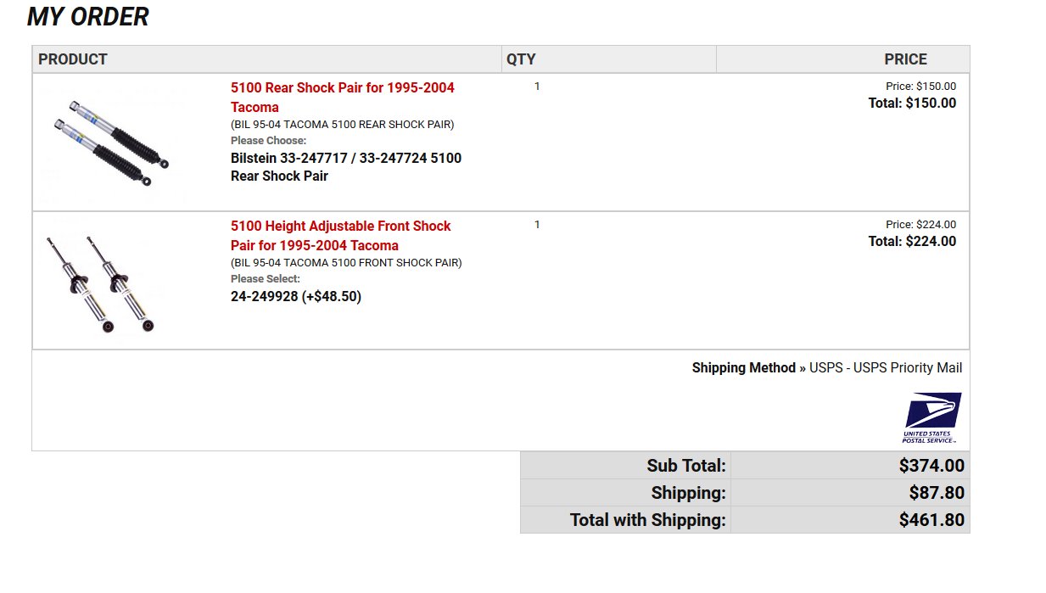Click the Total with Shipping amount $461.80
The height and width of the screenshot is (593, 1046).
coord(931,520)
